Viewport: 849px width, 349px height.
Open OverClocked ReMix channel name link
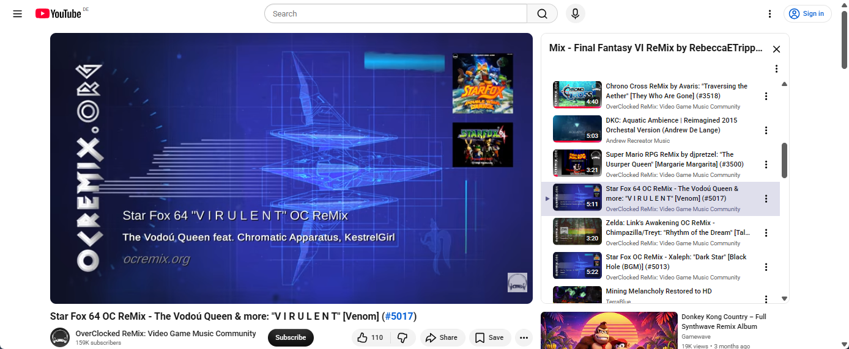pyautogui.click(x=166, y=334)
